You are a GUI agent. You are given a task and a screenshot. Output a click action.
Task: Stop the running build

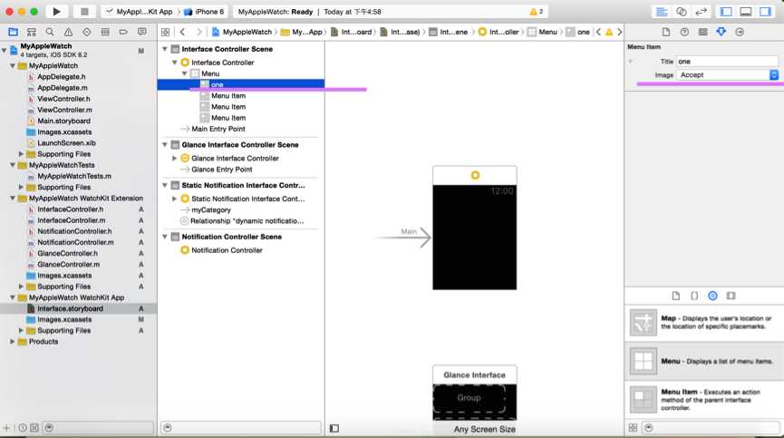coord(84,12)
